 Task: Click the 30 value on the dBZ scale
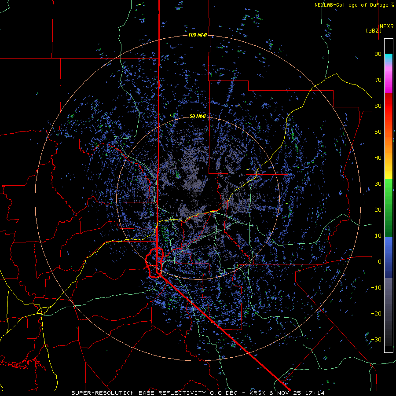(x=378, y=184)
